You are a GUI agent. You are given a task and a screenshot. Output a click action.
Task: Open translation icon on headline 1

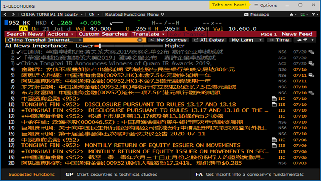point(312,52)
